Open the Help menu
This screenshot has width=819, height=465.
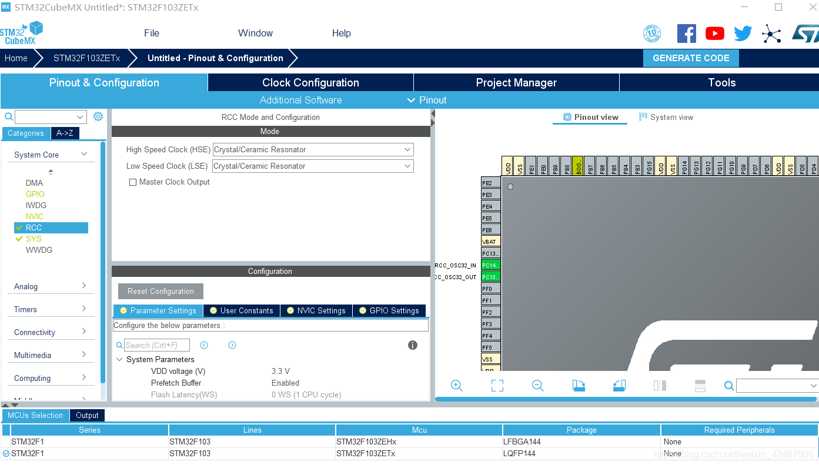click(342, 34)
